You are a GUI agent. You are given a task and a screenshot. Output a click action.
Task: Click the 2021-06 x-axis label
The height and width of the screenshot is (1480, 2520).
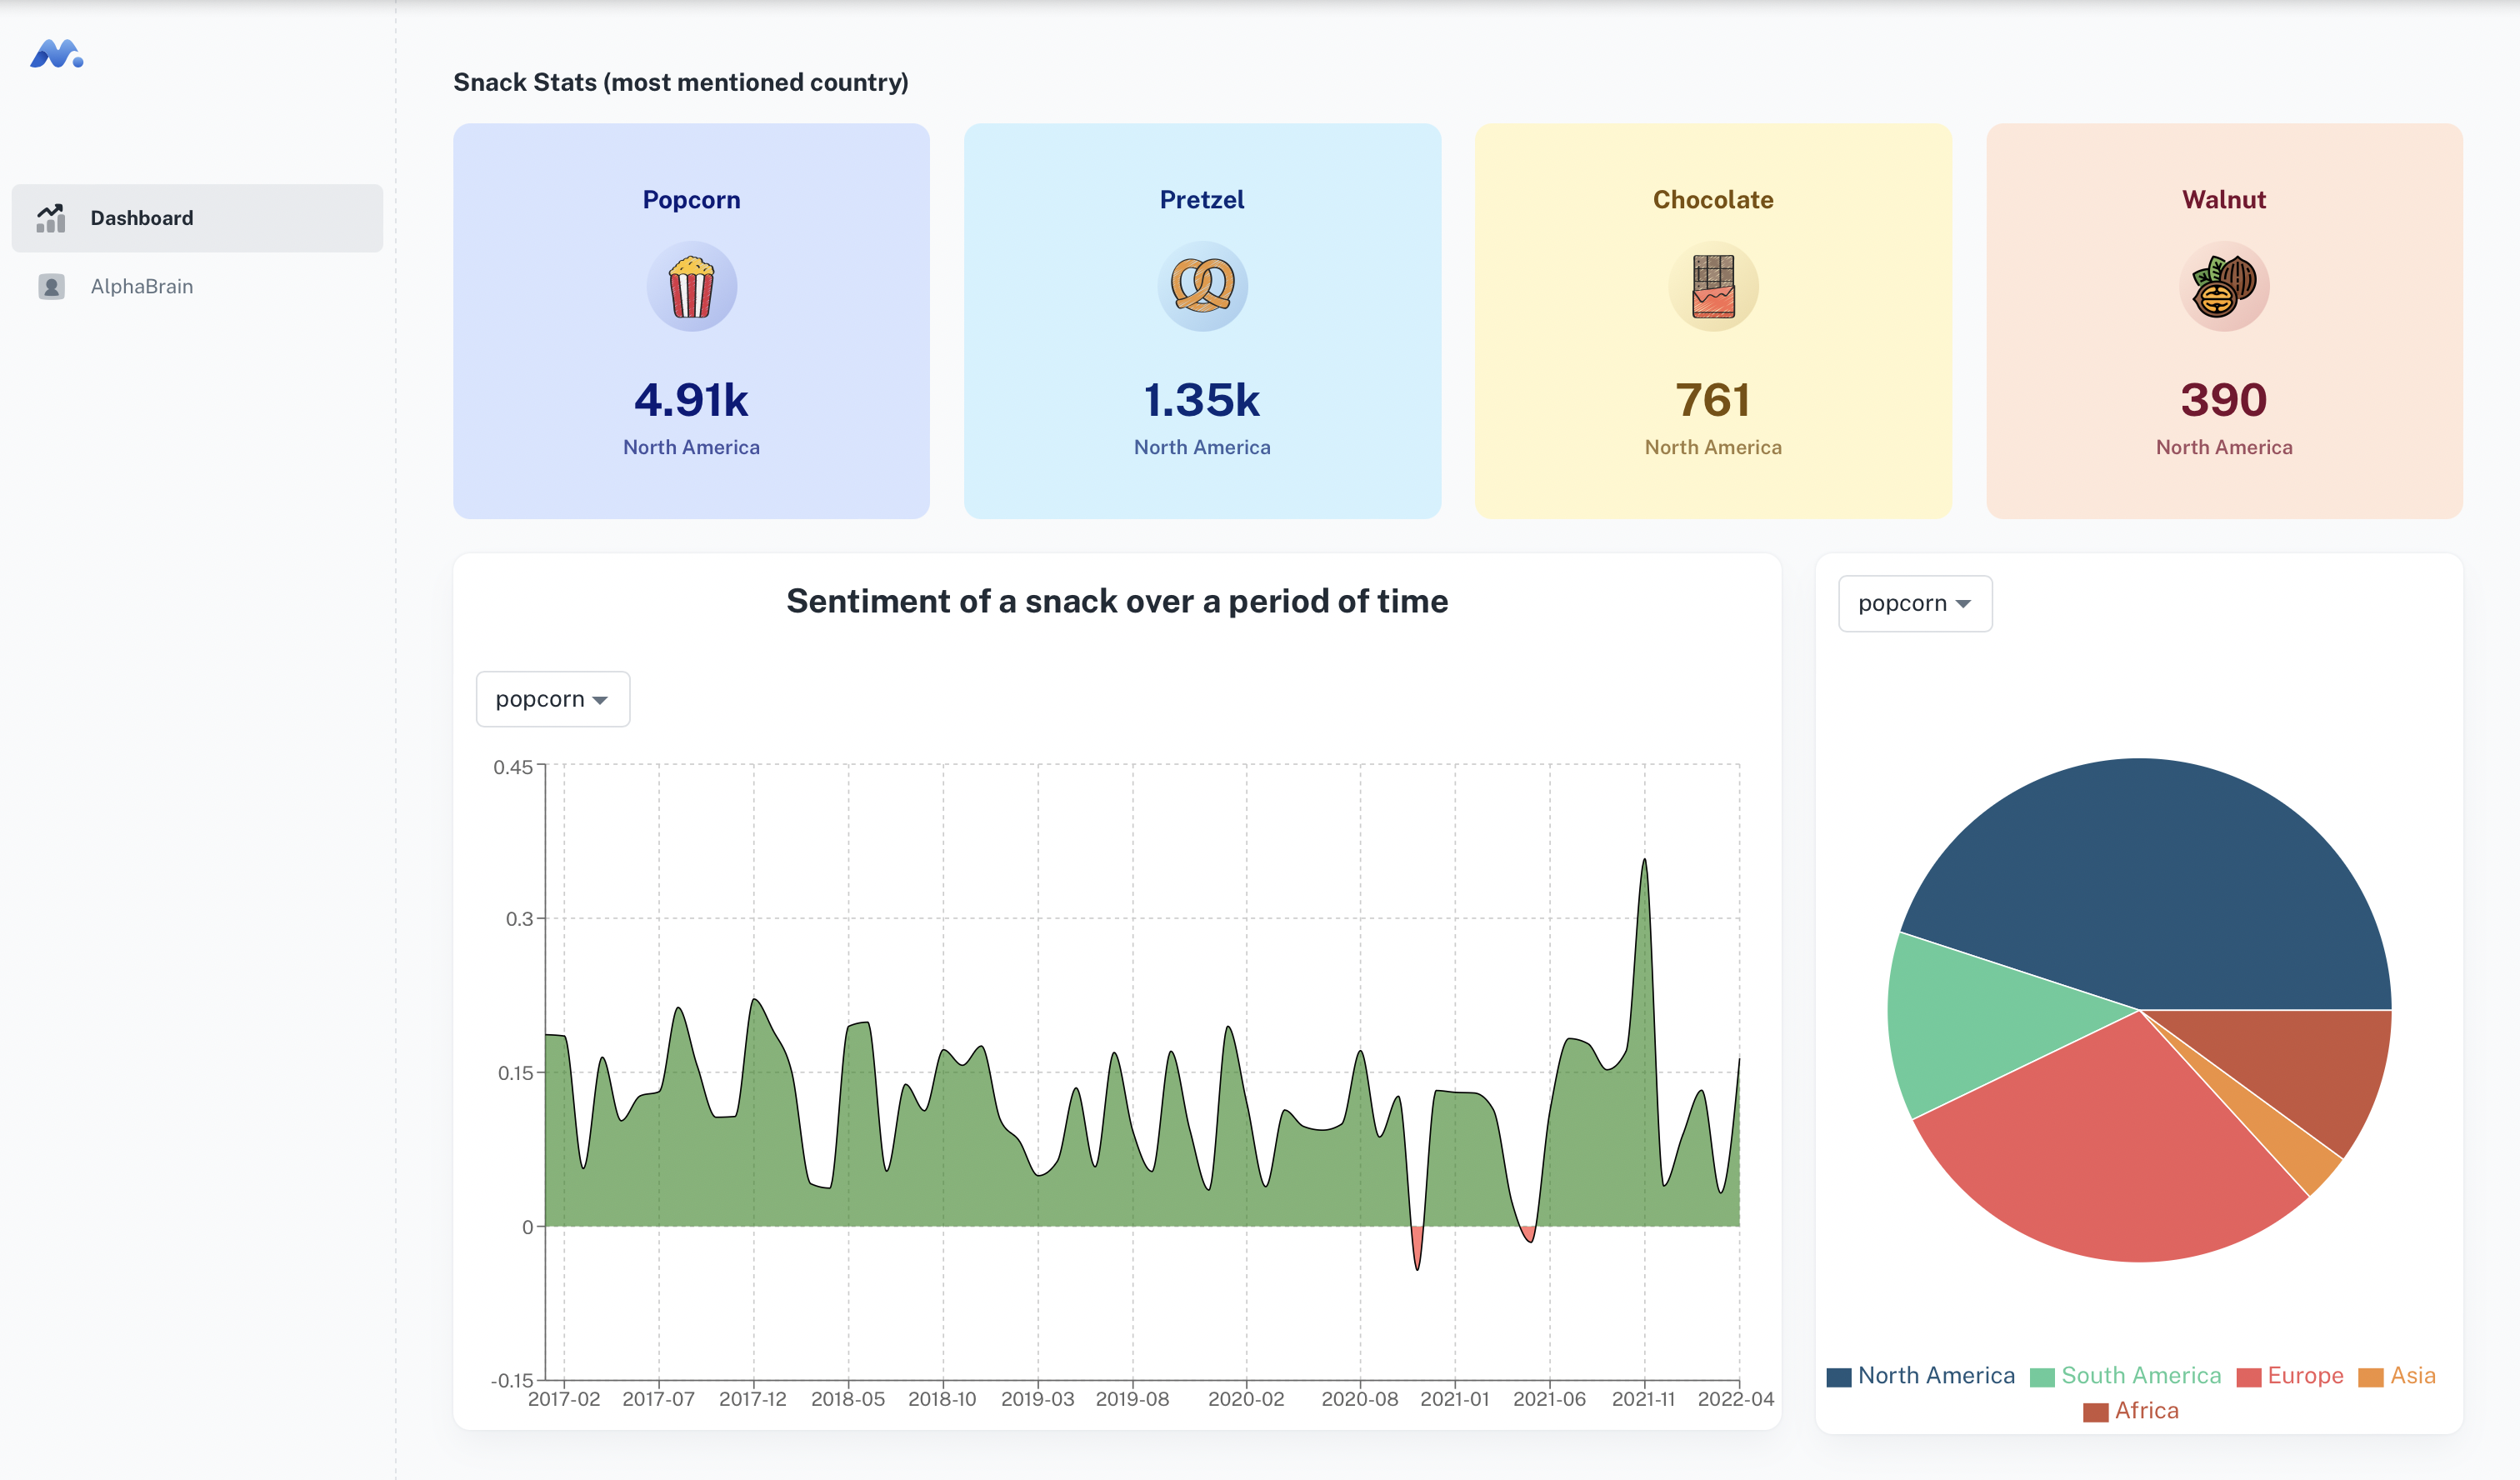(x=1549, y=1399)
